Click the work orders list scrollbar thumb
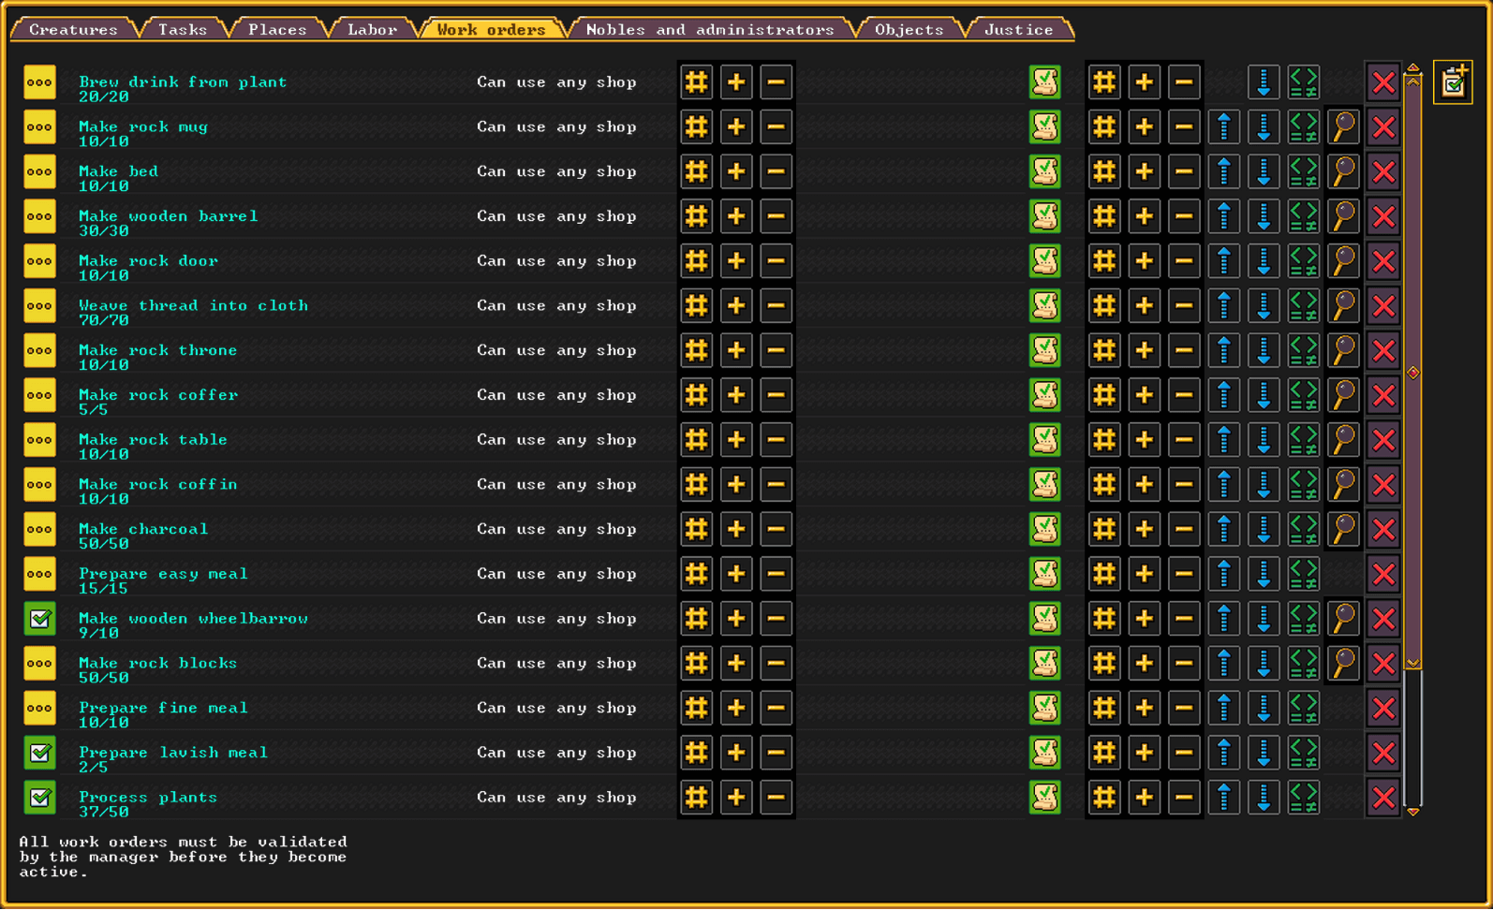The height and width of the screenshot is (910, 1493). (1413, 373)
